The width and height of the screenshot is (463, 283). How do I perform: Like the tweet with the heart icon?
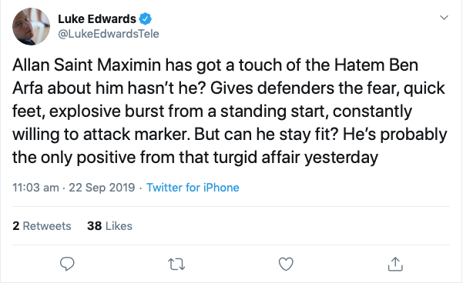pyautogui.click(x=286, y=264)
